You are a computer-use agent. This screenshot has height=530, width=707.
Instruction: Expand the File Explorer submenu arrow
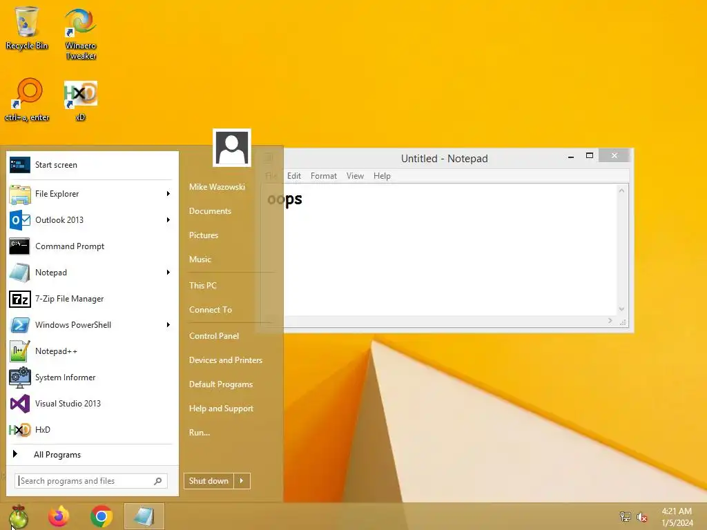point(168,194)
